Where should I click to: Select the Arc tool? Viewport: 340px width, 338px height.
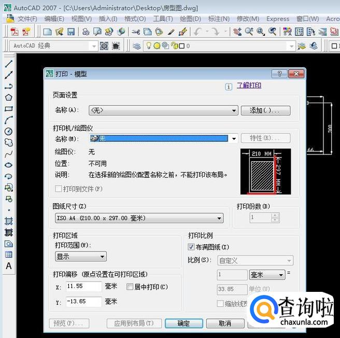pyautogui.click(x=9, y=120)
